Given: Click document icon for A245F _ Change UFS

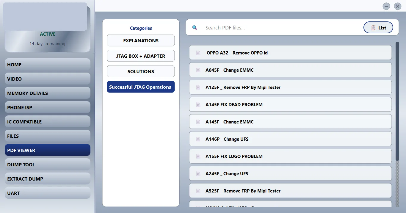Looking at the screenshot, I should 198,173.
